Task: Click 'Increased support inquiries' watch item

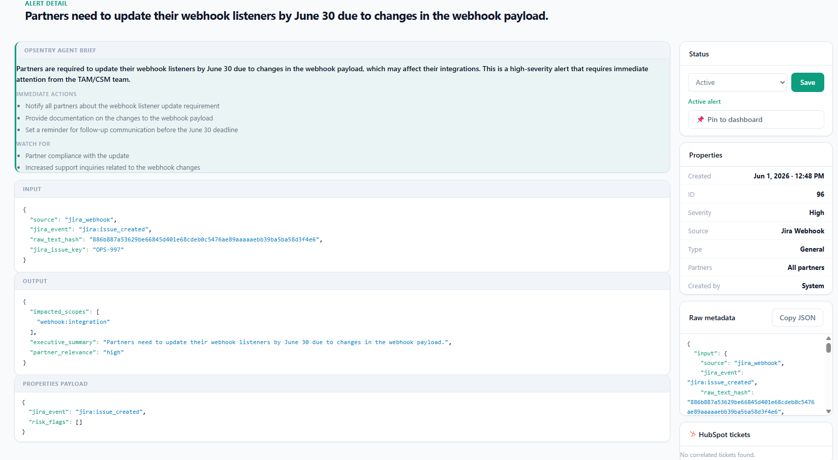Action: click(113, 167)
